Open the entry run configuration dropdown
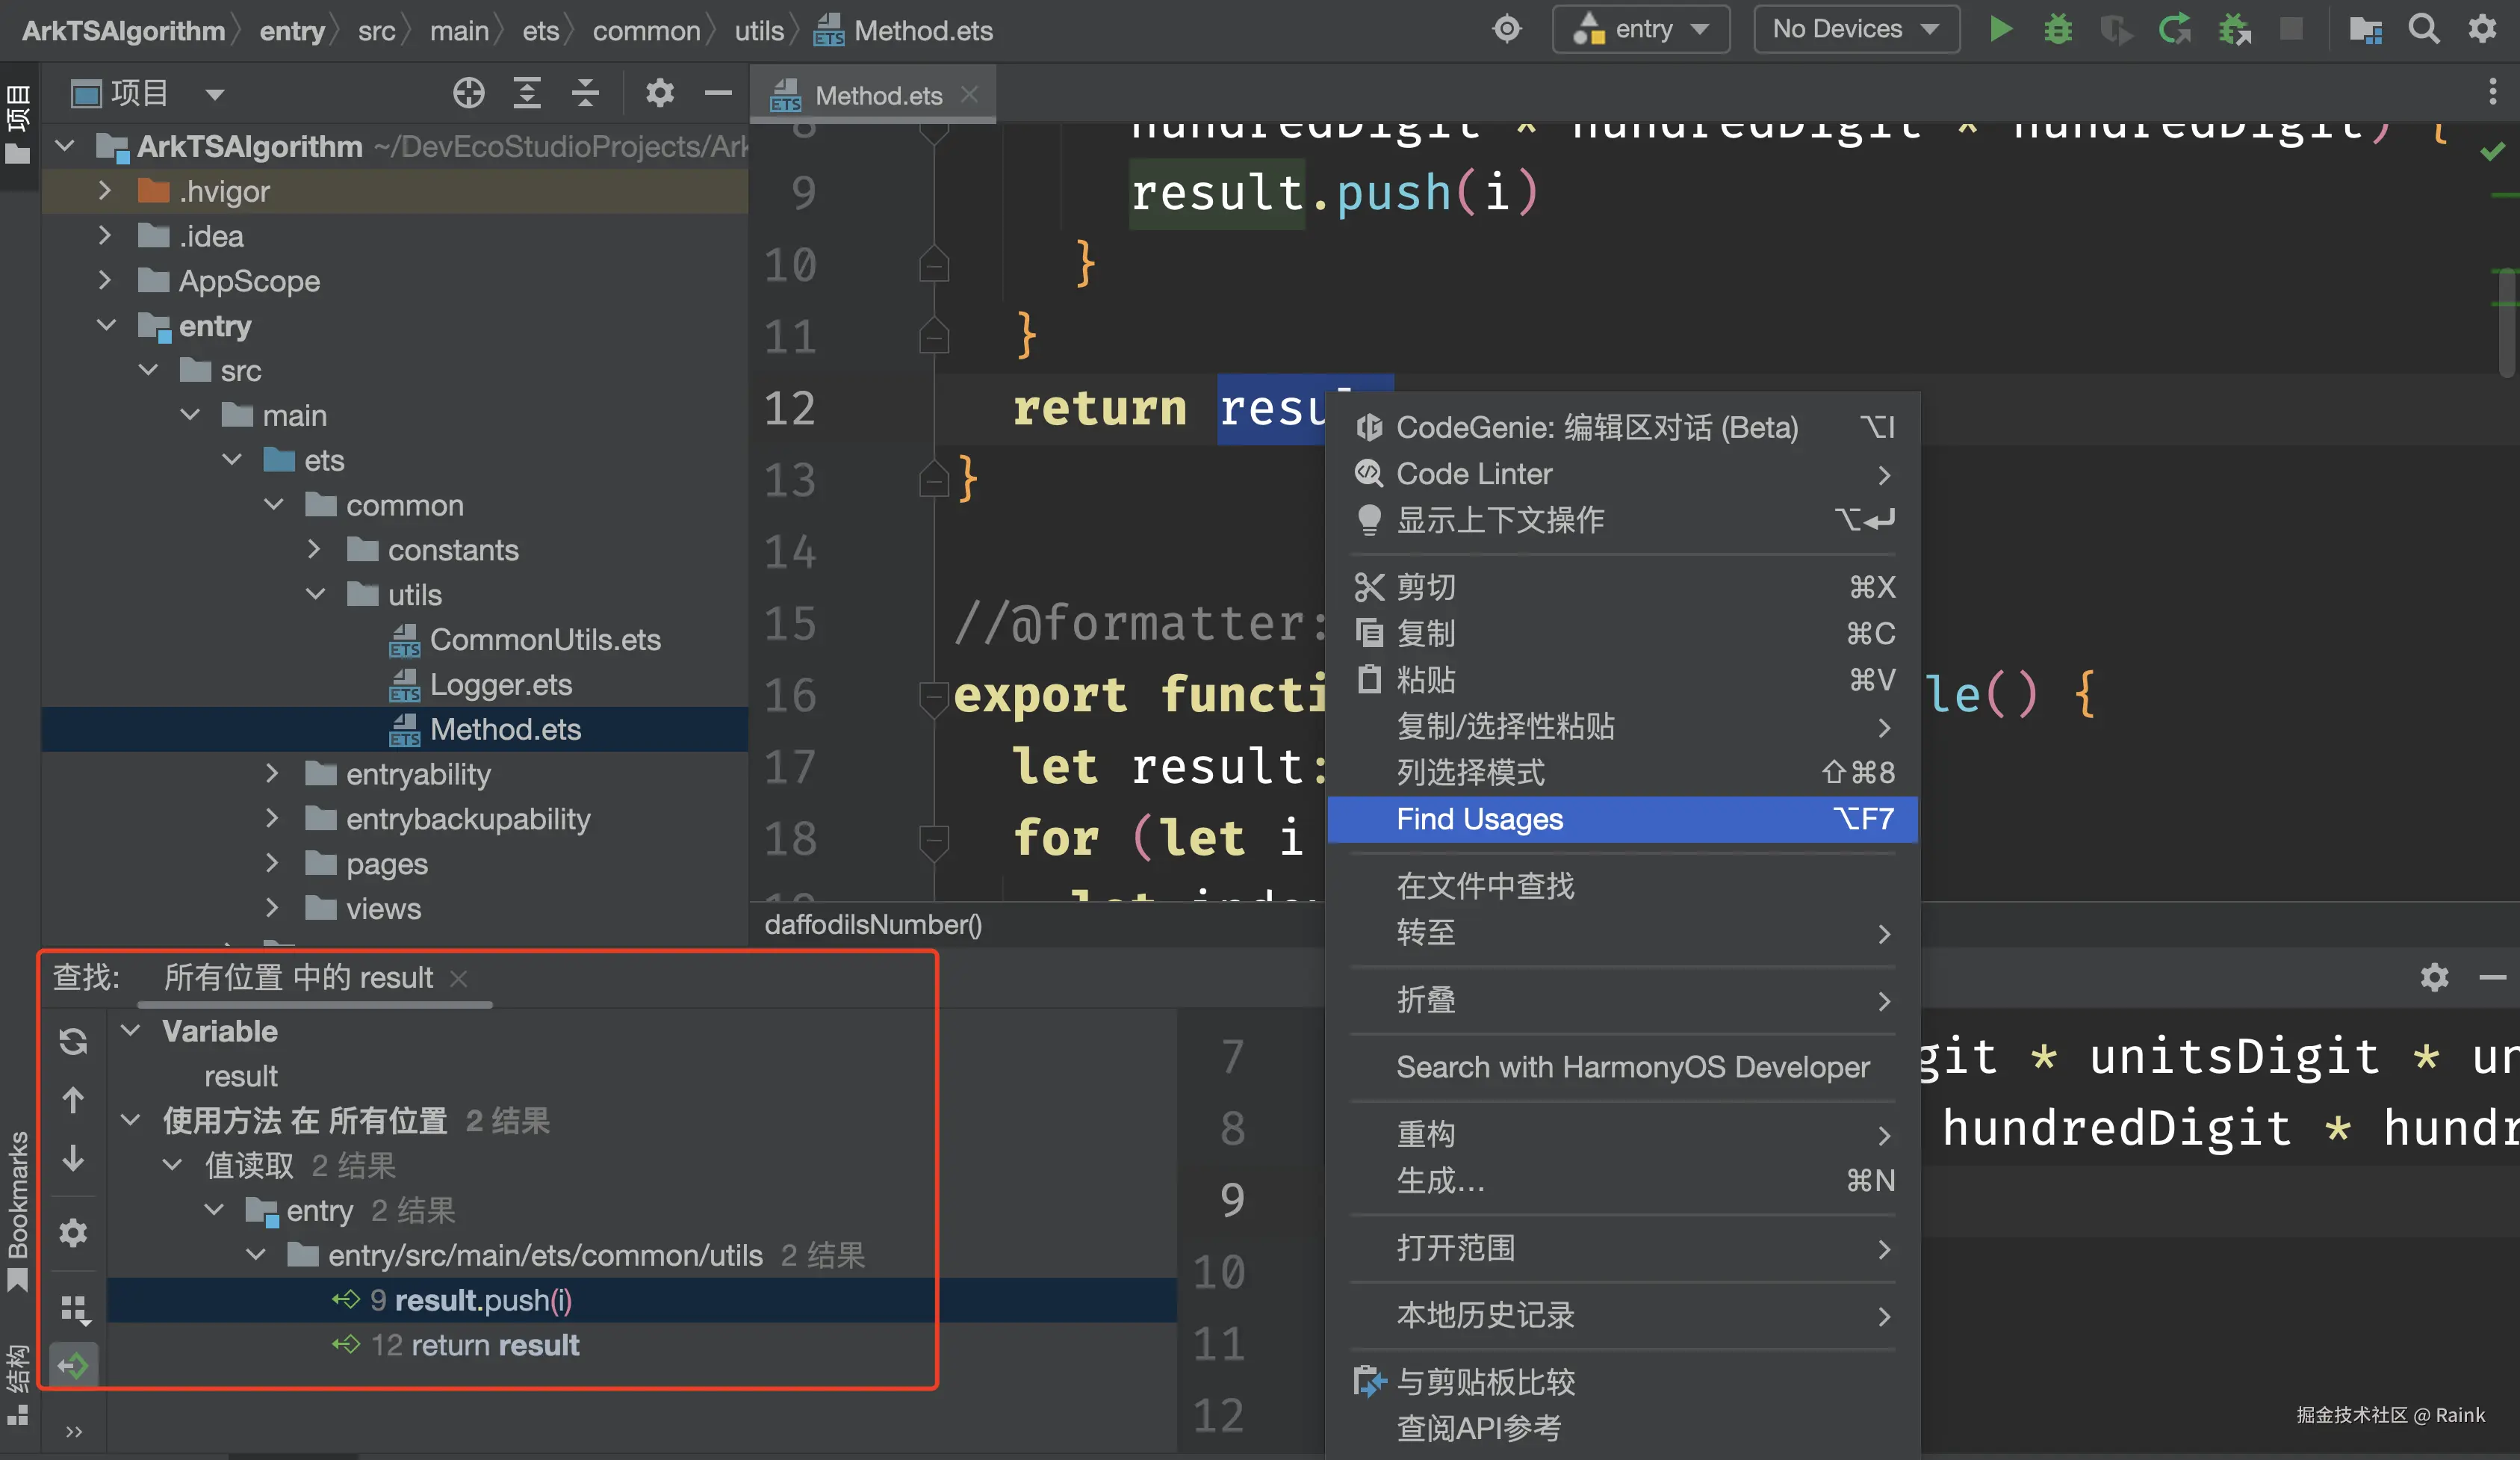2520x1460 pixels. point(1641,29)
